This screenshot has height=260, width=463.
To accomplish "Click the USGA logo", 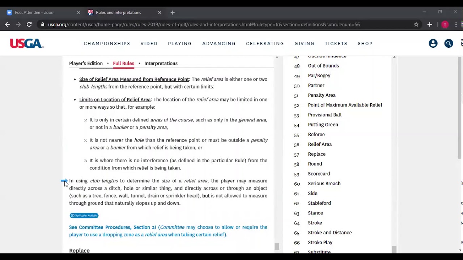I will click(27, 44).
